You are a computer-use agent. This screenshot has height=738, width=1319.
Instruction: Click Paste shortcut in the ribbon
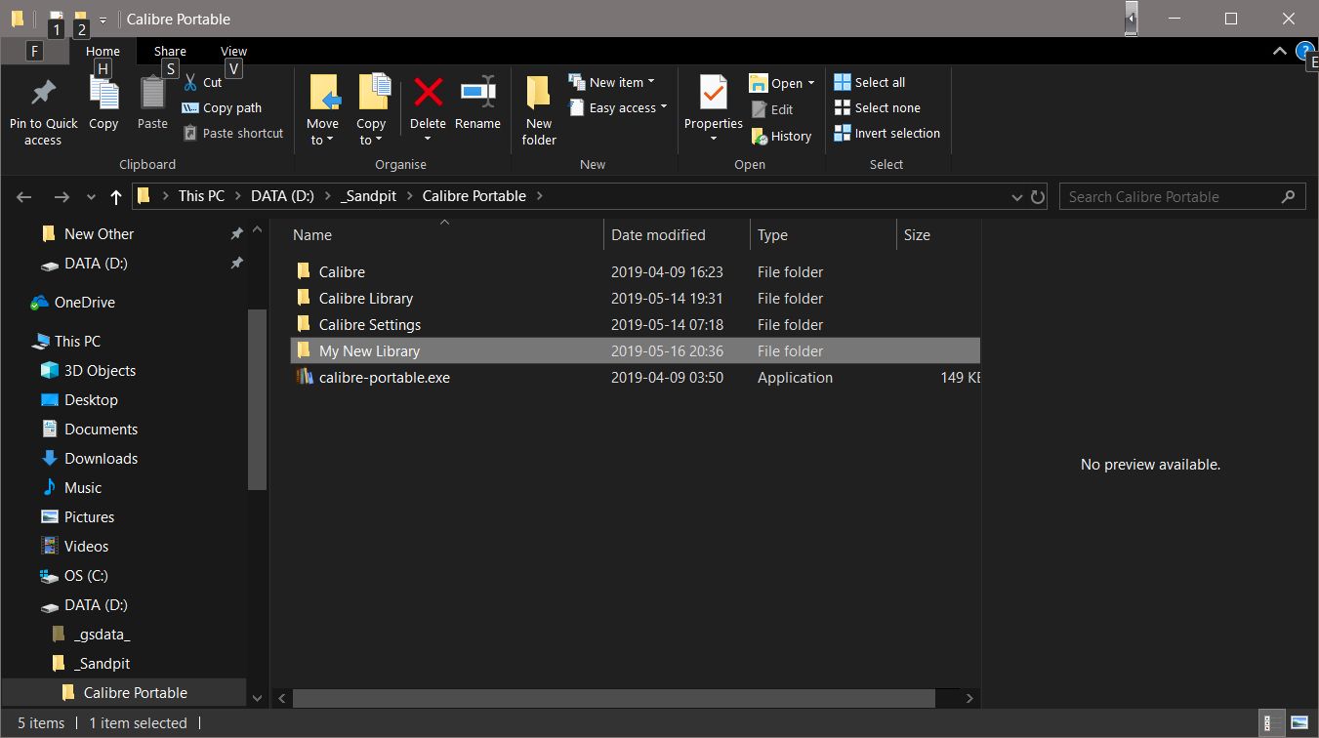coord(233,134)
